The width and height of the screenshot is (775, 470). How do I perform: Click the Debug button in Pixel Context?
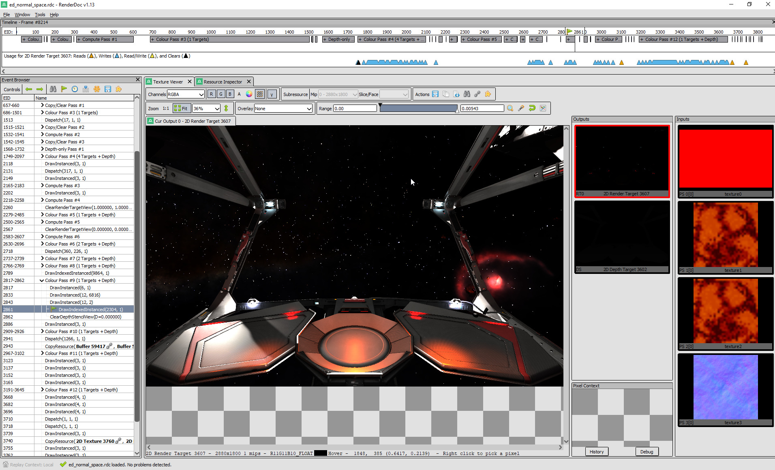647,451
